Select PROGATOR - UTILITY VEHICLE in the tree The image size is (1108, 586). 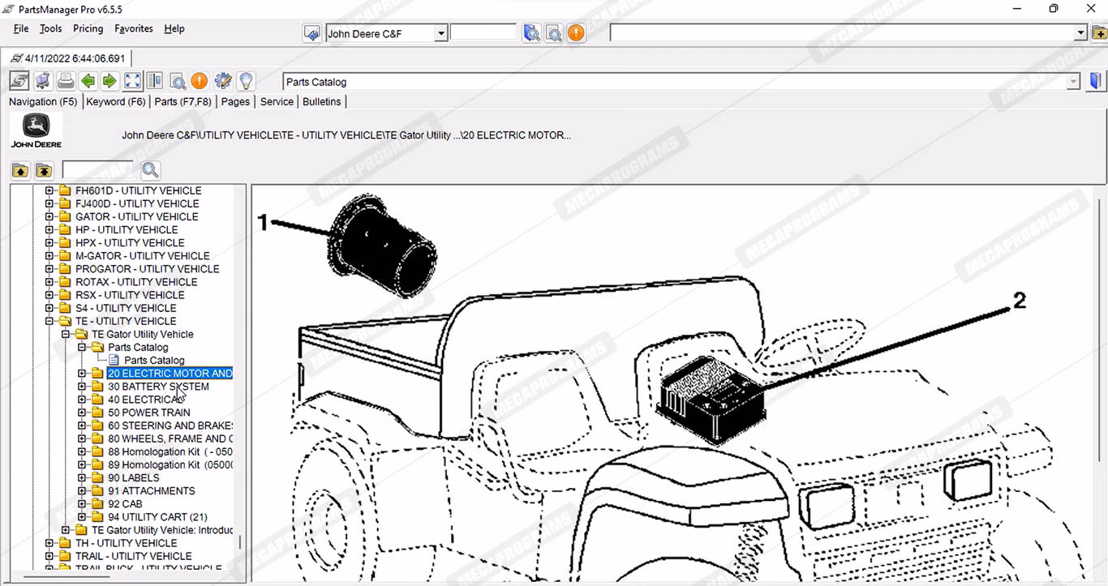(x=148, y=268)
